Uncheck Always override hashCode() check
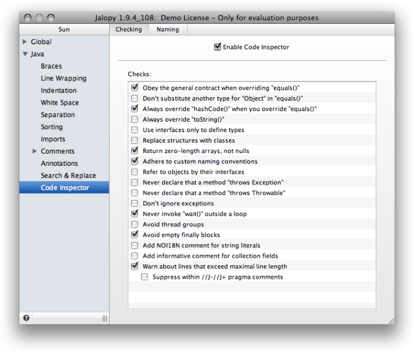Image resolution: width=414 pixels, height=352 pixels. pyautogui.click(x=135, y=109)
